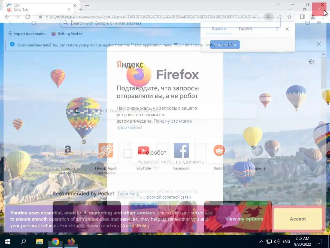Click Firefox's reload icon

tap(34, 23)
